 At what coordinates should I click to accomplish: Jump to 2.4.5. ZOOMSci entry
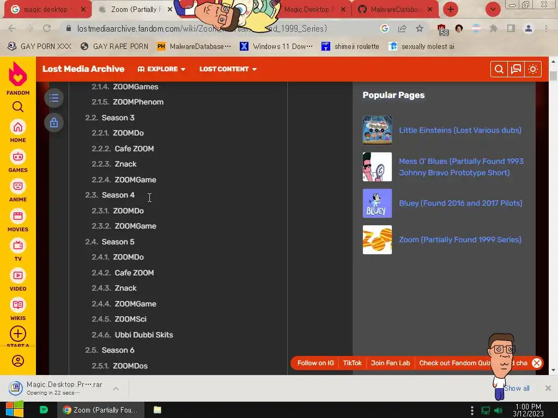tap(119, 319)
